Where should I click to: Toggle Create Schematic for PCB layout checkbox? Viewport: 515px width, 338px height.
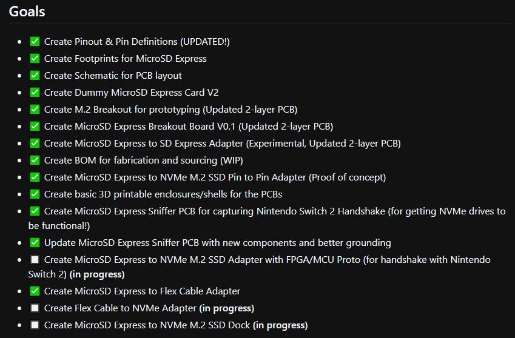tap(35, 76)
